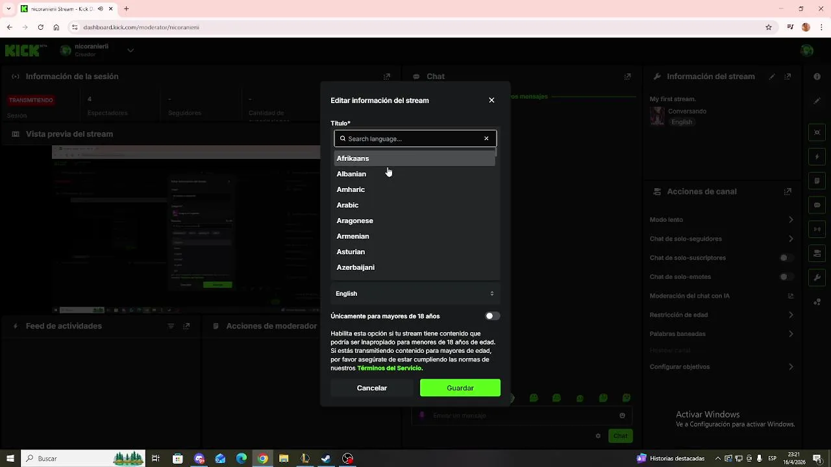Screen dimensions: 831x467
Task: Click sidebar channel actions icon
Action: (x=817, y=253)
